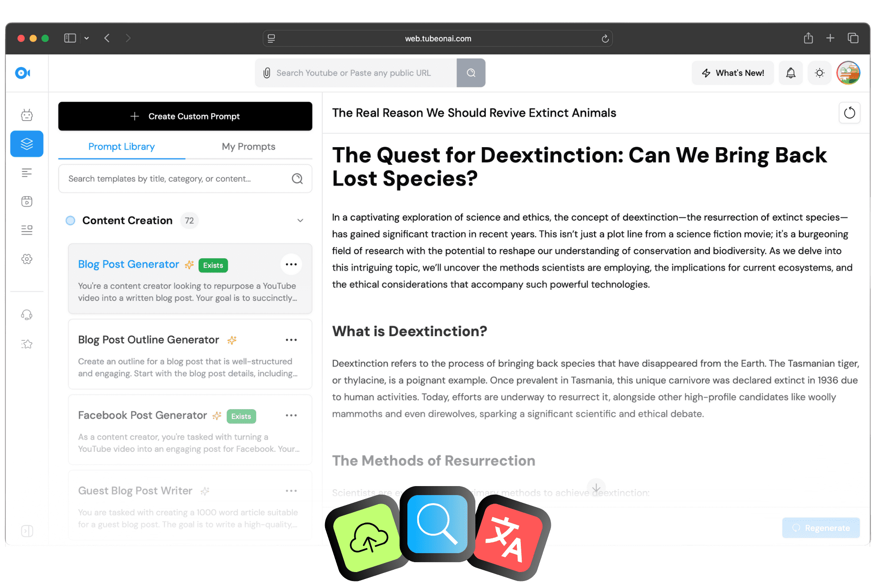
Task: Toggle the bottom sidebar expand panel icon
Action: click(x=27, y=531)
